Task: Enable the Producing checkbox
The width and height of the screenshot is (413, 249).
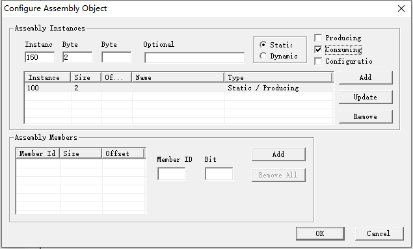Action: pyautogui.click(x=318, y=38)
